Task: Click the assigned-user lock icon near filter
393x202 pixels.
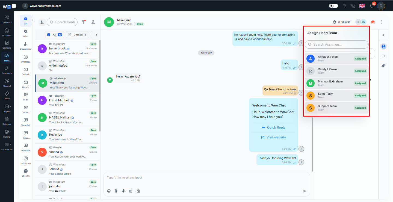Action: 93,22
